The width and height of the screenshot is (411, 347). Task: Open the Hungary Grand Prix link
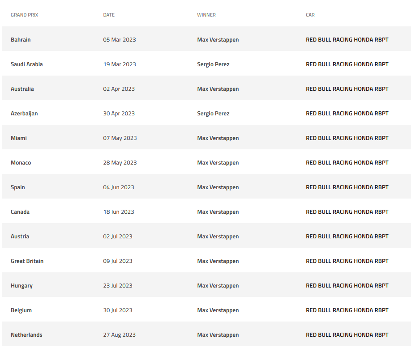point(21,286)
